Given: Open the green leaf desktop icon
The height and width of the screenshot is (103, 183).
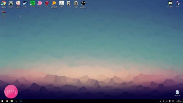Looking at the screenshot, I should [32, 4].
